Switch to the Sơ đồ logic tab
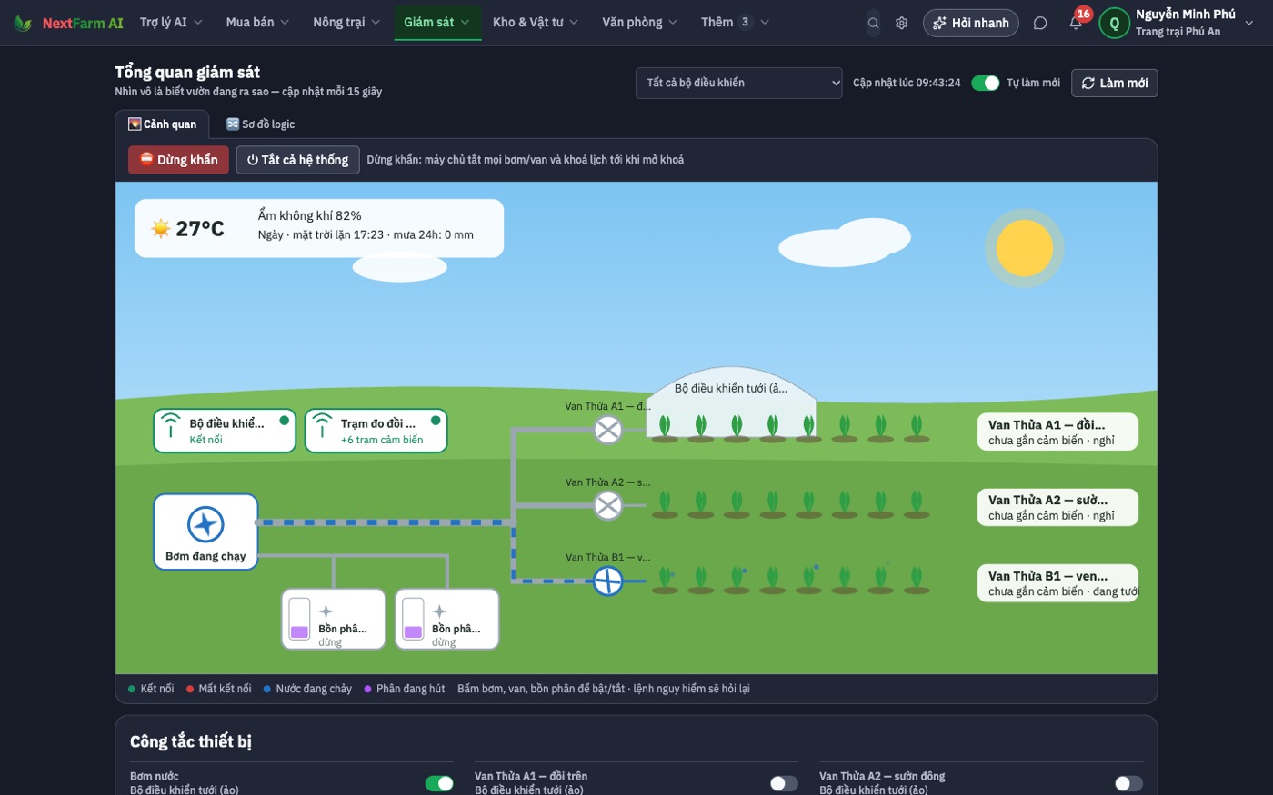1273x795 pixels. click(260, 124)
